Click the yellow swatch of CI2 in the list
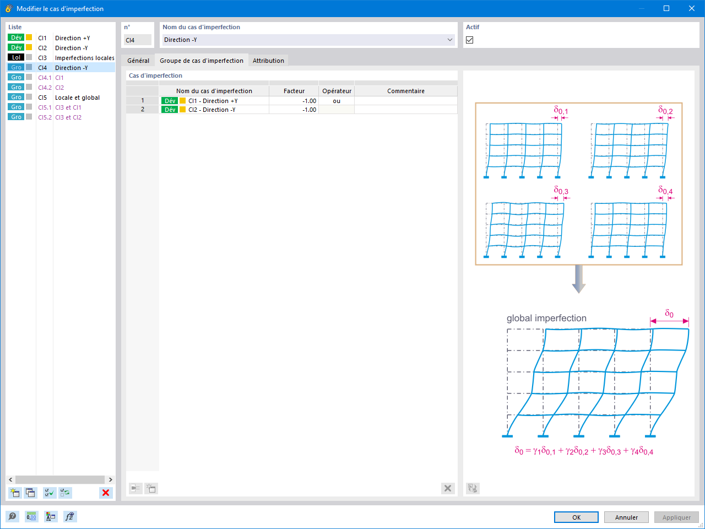The width and height of the screenshot is (705, 529). click(29, 47)
